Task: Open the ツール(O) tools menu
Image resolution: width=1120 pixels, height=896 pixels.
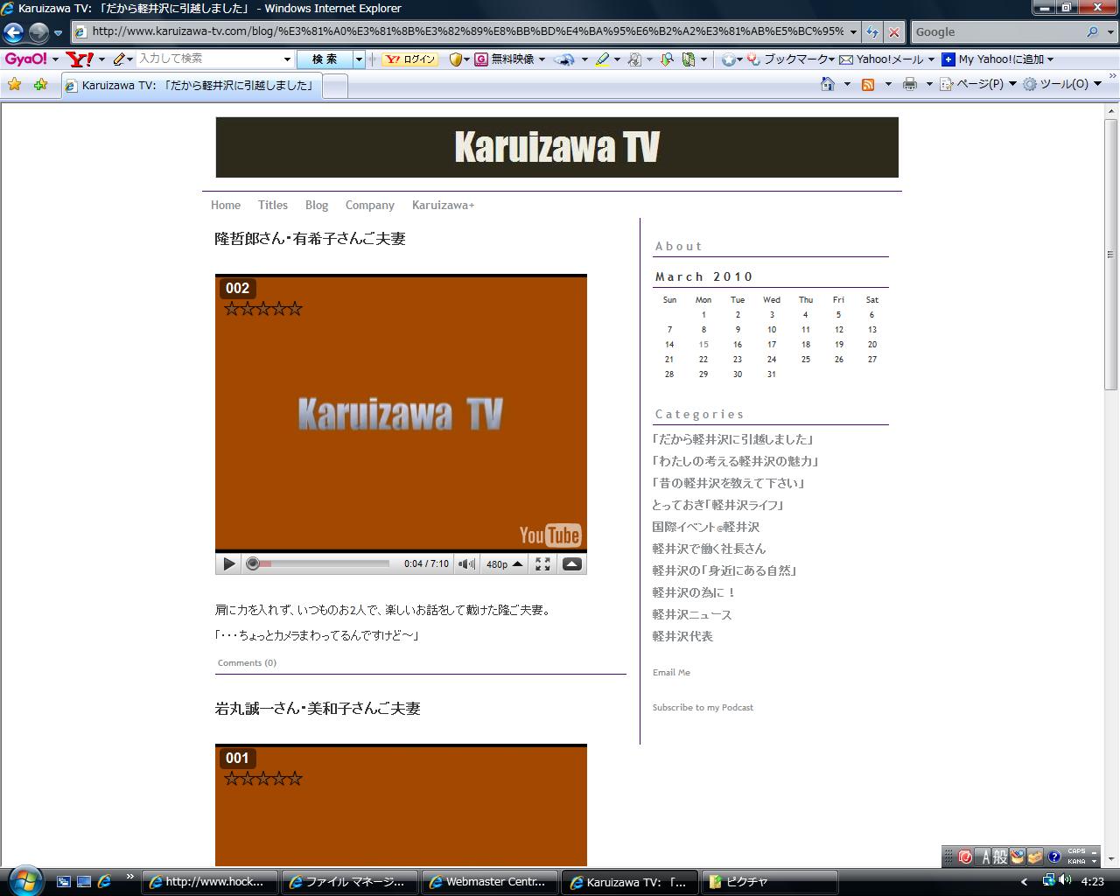Action: pos(1061,84)
